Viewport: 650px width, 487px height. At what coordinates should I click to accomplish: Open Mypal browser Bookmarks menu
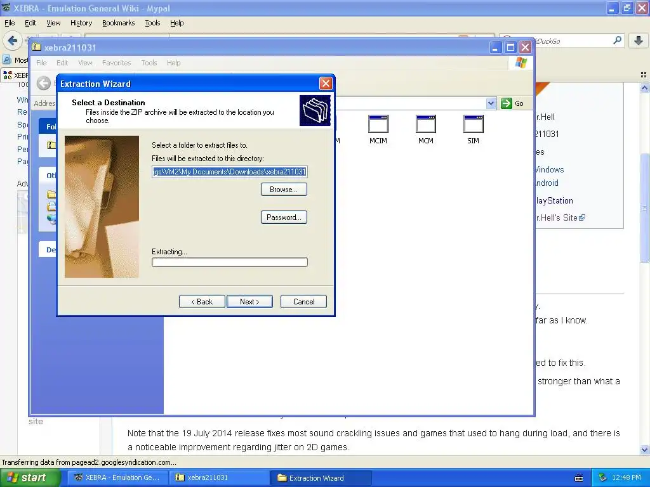click(119, 23)
